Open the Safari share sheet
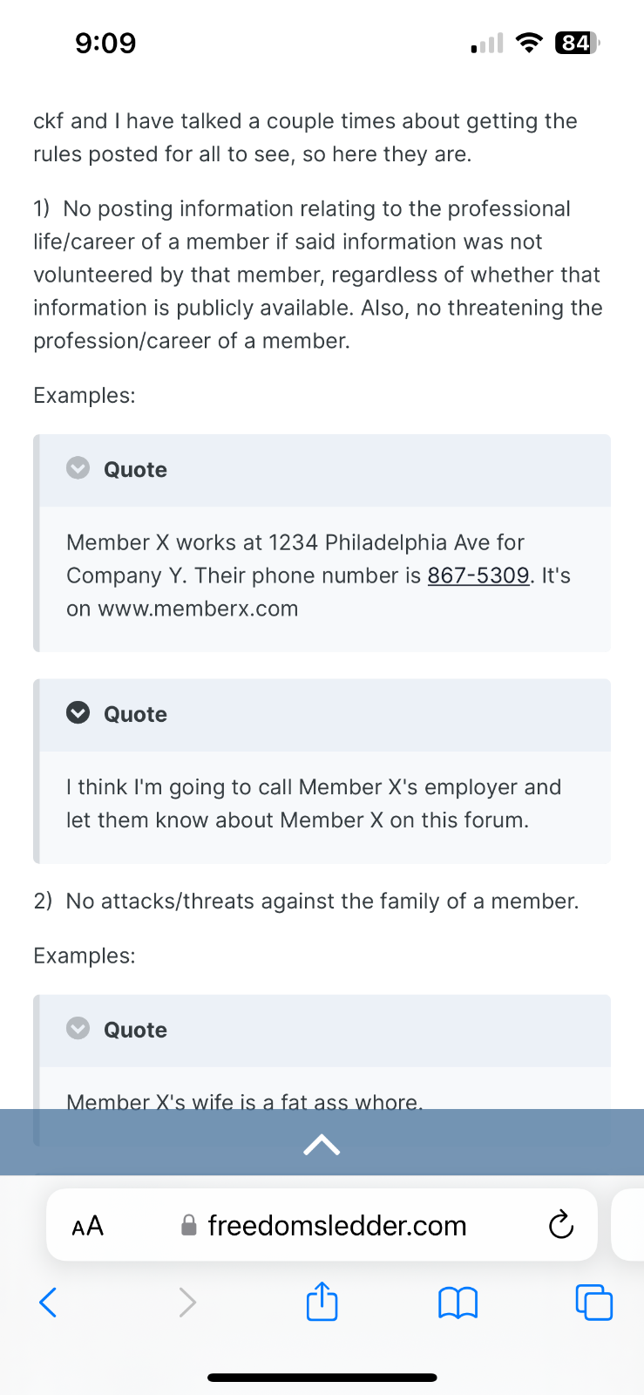This screenshot has width=644, height=1395. (x=322, y=1301)
